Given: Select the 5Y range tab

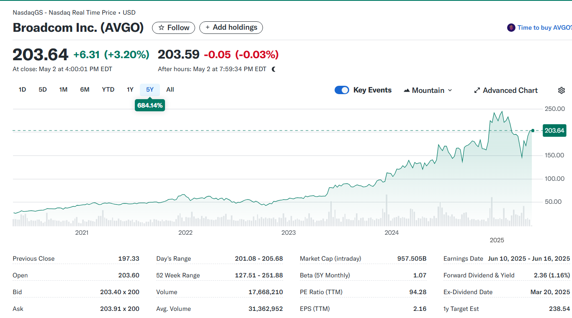Looking at the screenshot, I should click(x=150, y=90).
